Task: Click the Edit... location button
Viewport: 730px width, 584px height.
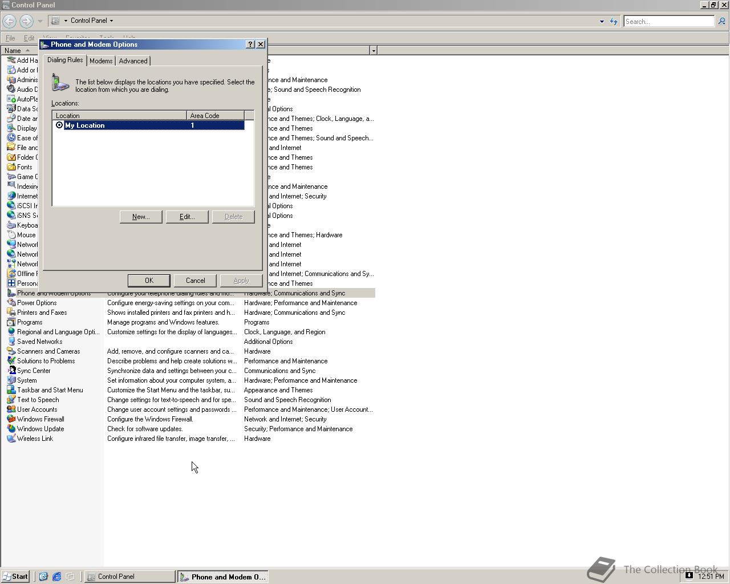Action: coord(187,217)
